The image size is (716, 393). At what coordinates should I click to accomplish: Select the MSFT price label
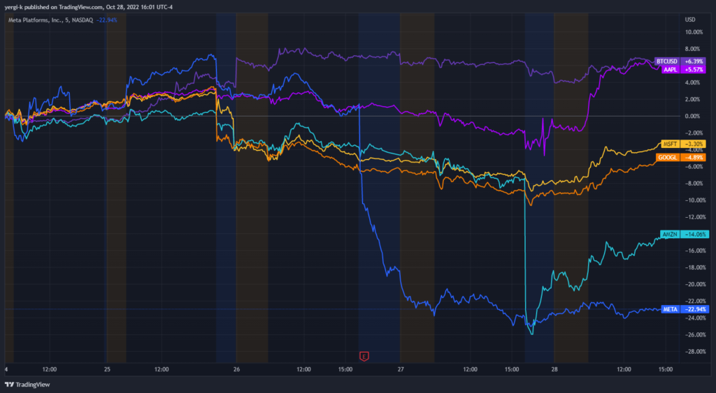671,144
